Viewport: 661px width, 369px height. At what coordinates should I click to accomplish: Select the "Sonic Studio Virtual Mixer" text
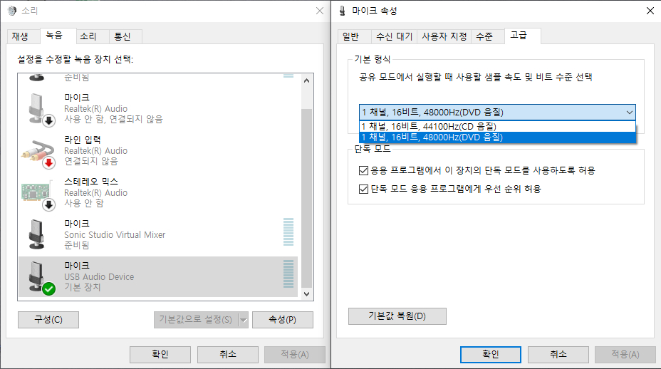(x=115, y=235)
